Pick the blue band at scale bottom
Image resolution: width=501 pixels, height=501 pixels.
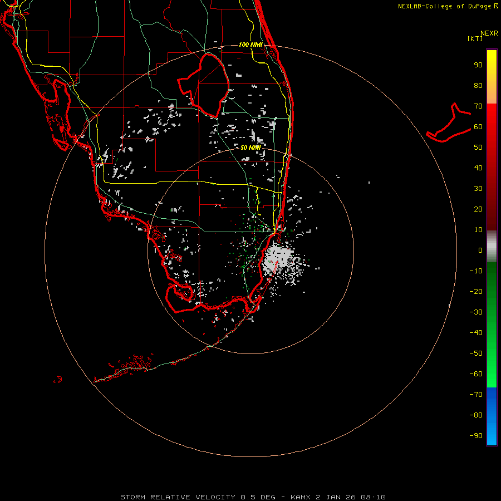coord(492,416)
